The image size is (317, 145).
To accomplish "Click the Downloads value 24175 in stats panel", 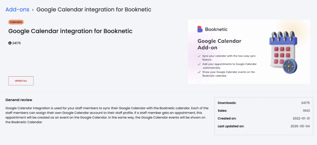I will coord(305,103).
